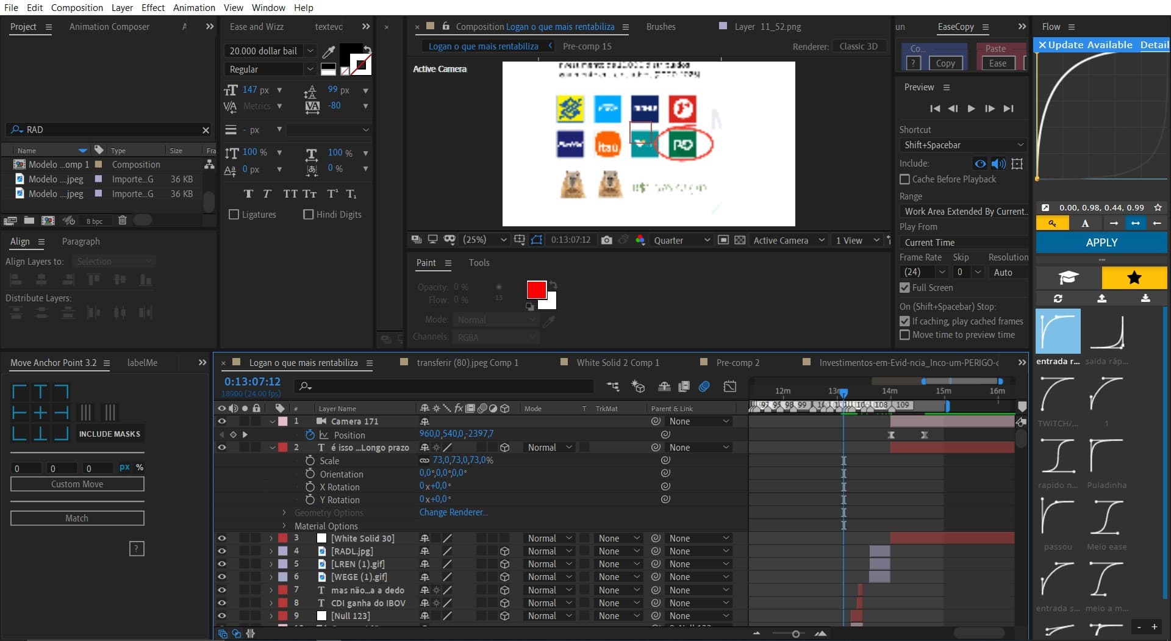1171x641 pixels.
Task: Jump to first frame in Preview
Action: pyautogui.click(x=935, y=109)
